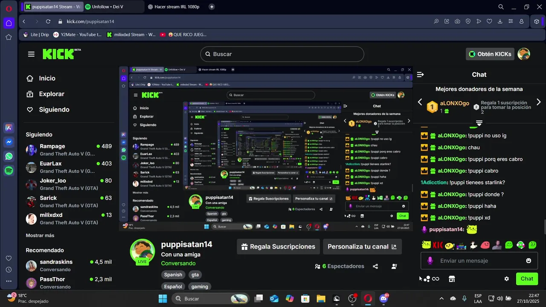Open a new browser tab
This screenshot has height=307, width=546.
pyautogui.click(x=212, y=7)
